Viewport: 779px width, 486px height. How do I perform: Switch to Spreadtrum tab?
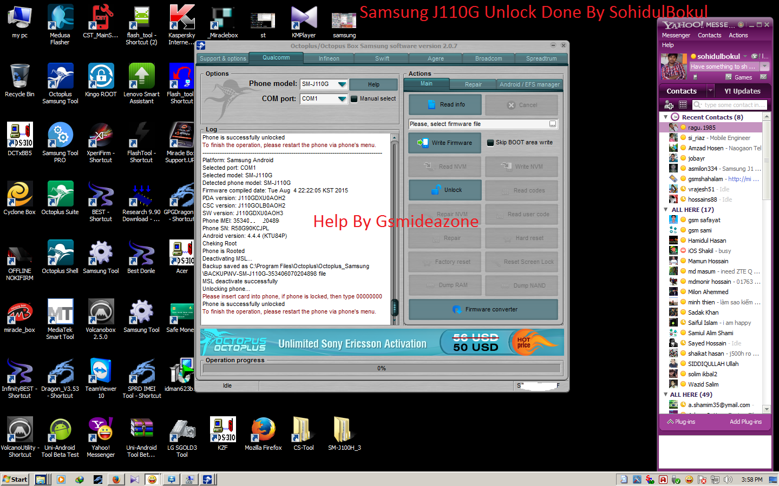tap(541, 58)
